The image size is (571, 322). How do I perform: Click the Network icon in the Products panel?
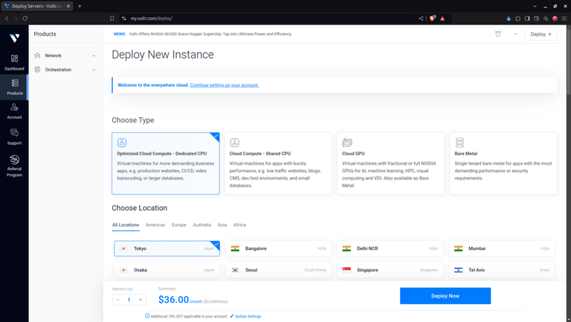click(x=37, y=56)
